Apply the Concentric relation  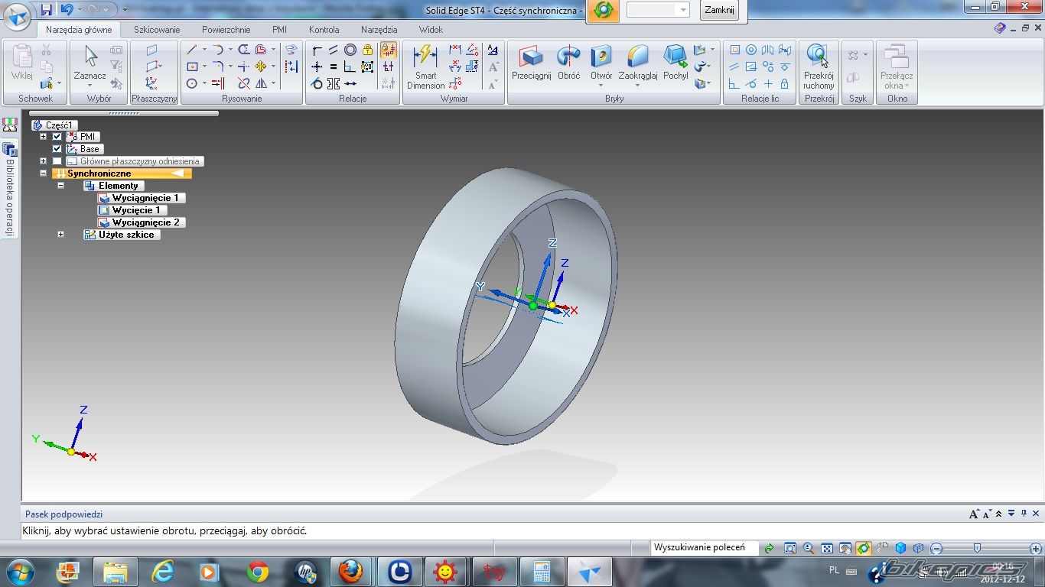[350, 50]
